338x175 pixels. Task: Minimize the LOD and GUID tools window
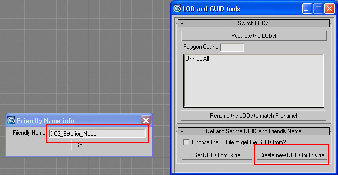tap(306, 9)
